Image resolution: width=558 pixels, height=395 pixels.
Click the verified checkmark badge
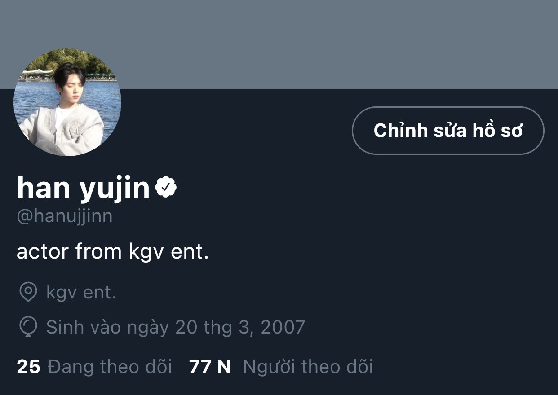[166, 188]
